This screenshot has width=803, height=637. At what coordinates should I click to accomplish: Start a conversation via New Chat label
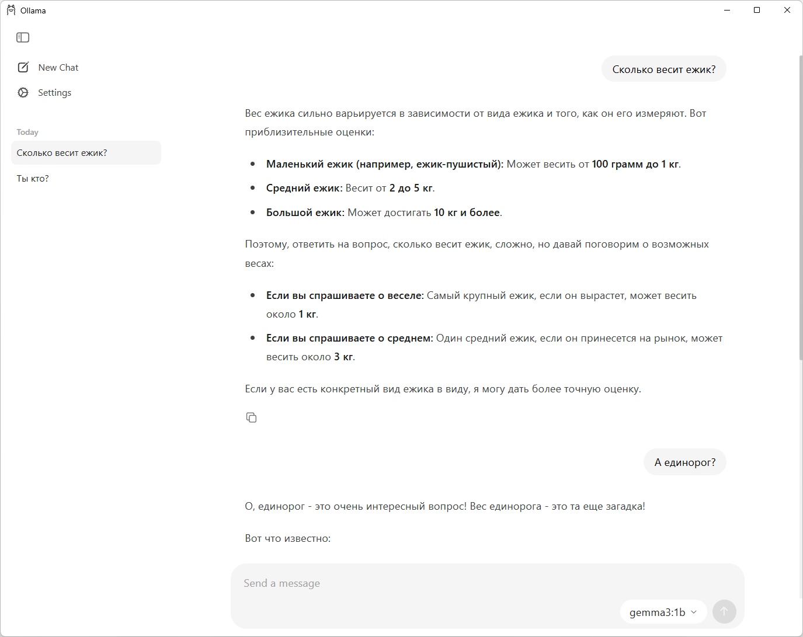(x=58, y=68)
